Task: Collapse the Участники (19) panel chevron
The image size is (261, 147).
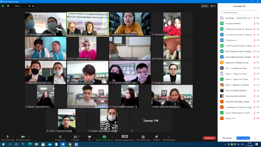Action: tap(221, 6)
